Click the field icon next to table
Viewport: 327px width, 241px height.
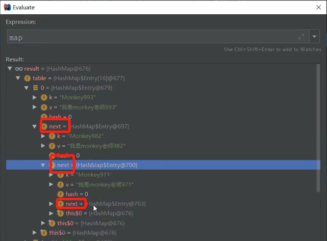pos(27,79)
